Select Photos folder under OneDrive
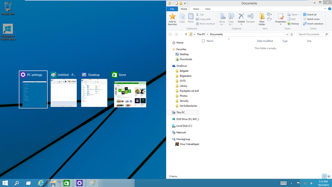 coord(181,96)
